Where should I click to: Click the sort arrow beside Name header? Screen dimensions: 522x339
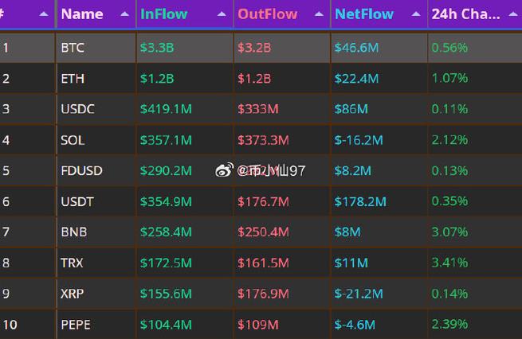[x=124, y=14]
